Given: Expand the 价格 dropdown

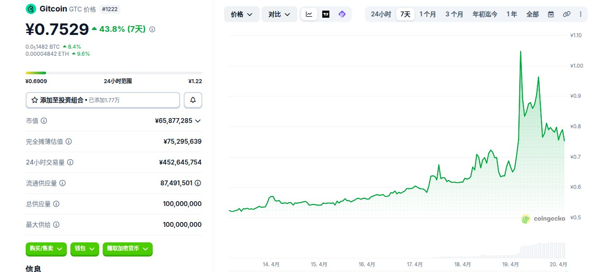Looking at the screenshot, I should coord(242,14).
